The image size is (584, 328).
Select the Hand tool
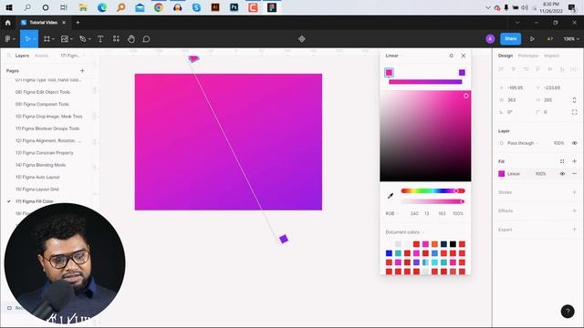click(131, 38)
